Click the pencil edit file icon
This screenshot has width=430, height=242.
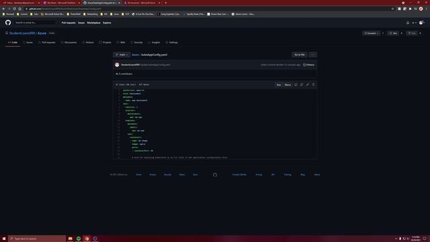[x=308, y=85]
